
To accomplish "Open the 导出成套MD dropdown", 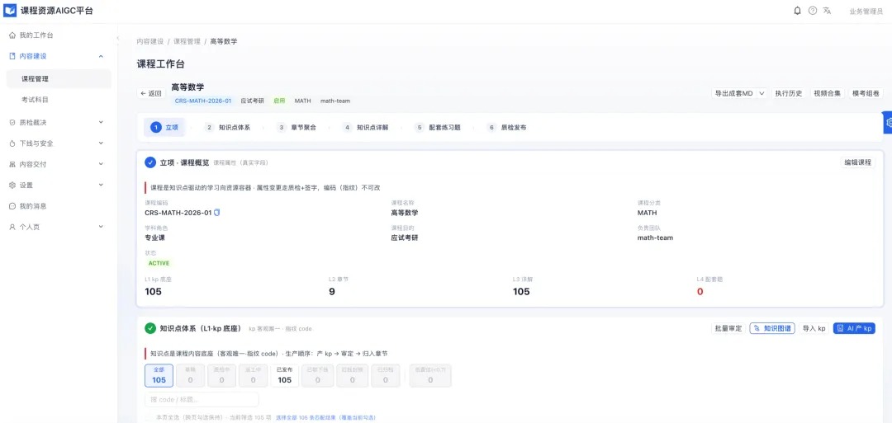I will pos(739,94).
